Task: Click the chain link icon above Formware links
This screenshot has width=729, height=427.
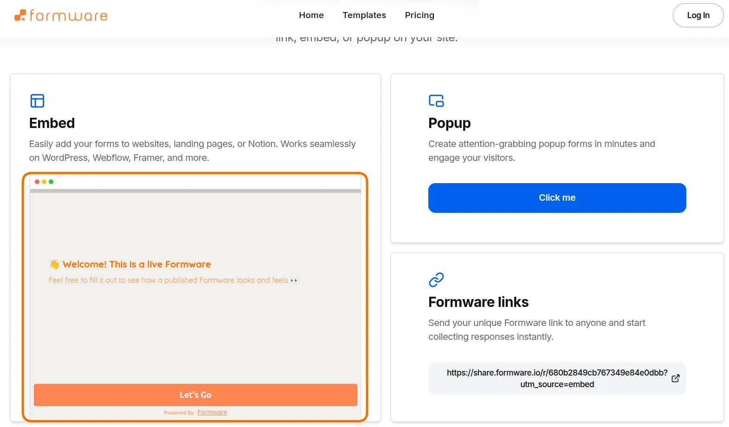Action: (436, 280)
